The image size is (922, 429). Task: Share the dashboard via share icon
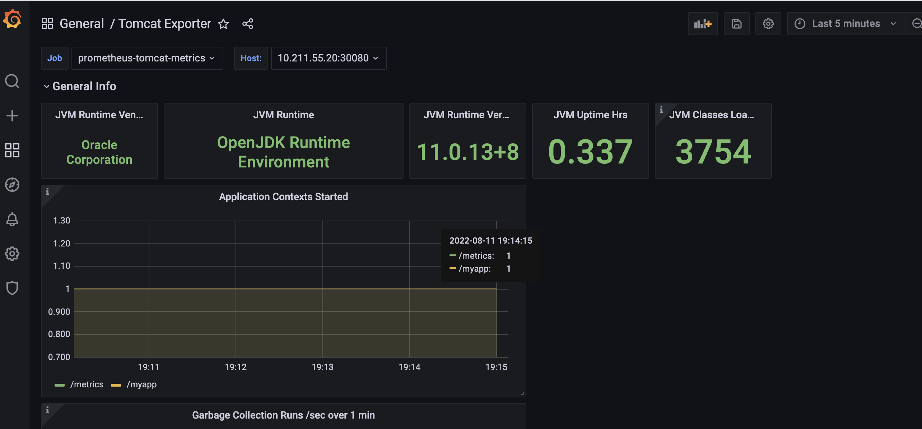pos(248,24)
